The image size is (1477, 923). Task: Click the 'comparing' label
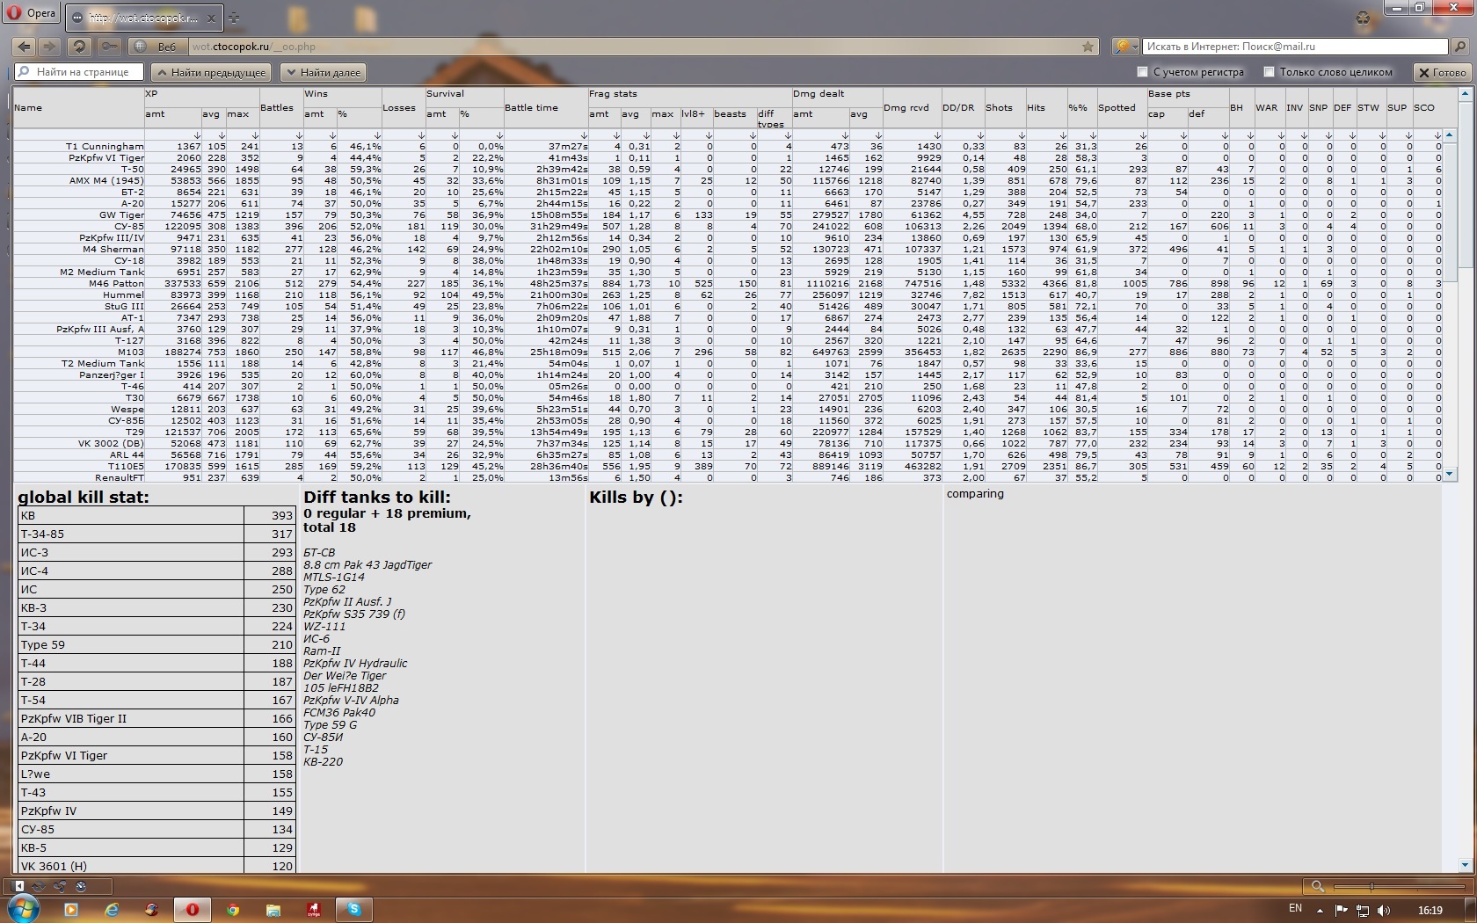975,494
